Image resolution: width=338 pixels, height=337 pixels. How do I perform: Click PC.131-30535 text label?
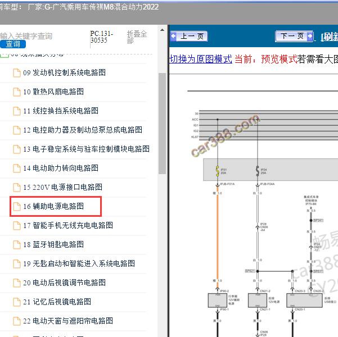coord(102,37)
